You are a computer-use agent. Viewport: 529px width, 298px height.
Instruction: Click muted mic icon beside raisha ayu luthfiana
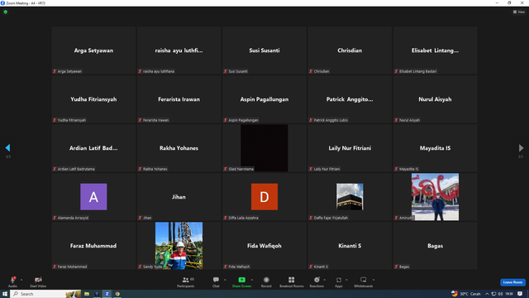coord(140,71)
